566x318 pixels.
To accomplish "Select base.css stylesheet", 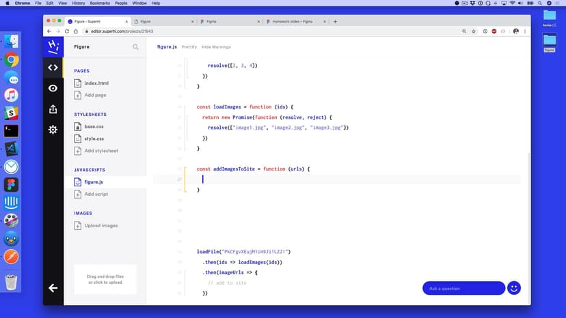I will coord(94,127).
